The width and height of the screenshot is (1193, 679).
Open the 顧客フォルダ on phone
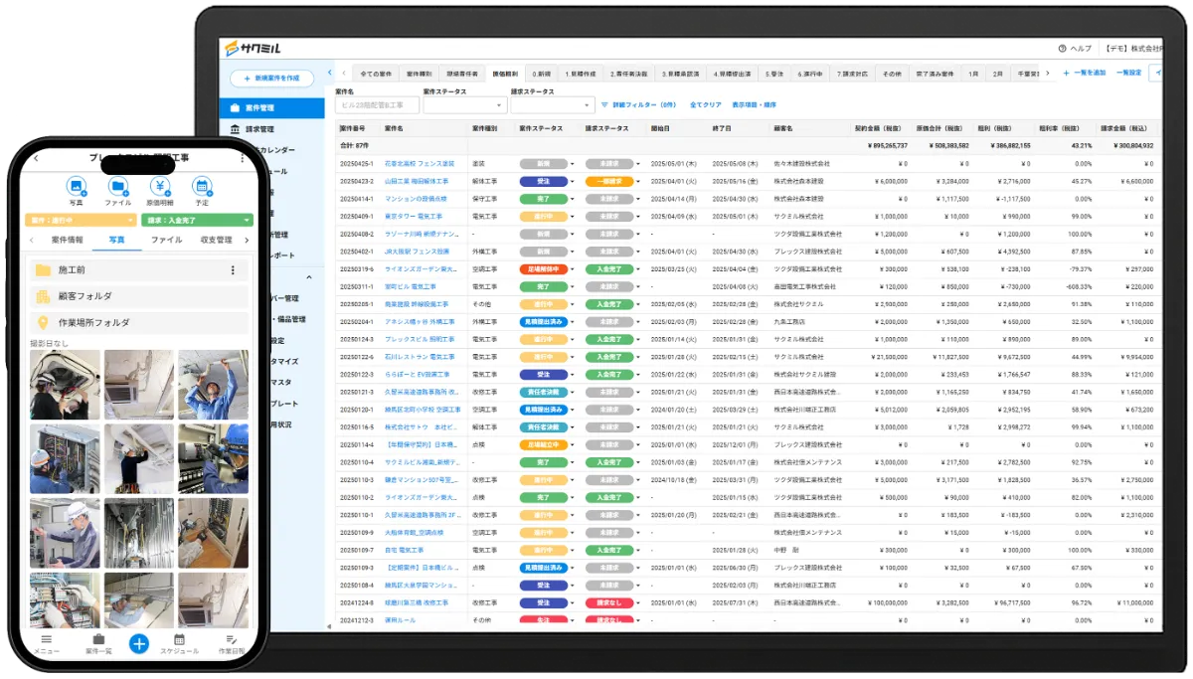(138, 296)
